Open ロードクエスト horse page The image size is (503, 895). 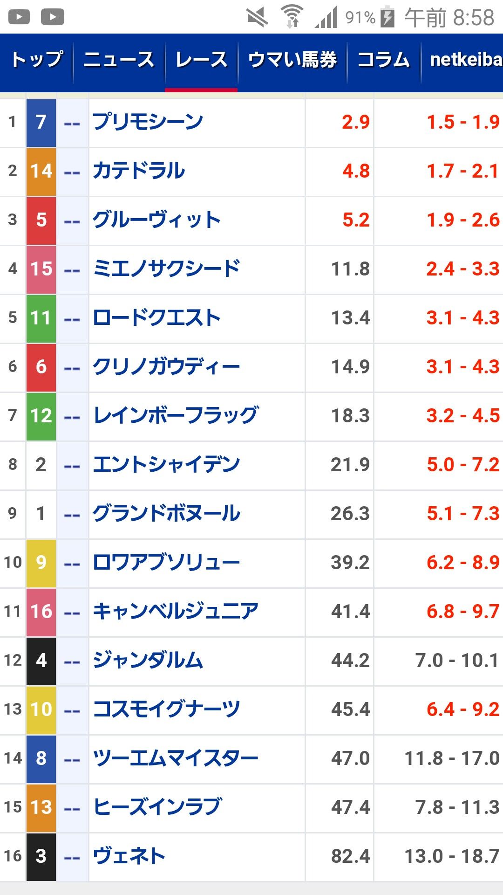tap(156, 318)
